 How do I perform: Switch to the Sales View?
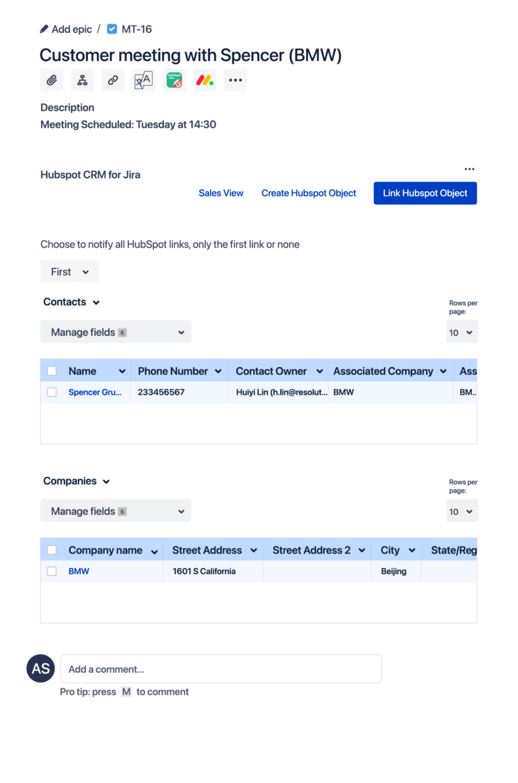click(221, 193)
